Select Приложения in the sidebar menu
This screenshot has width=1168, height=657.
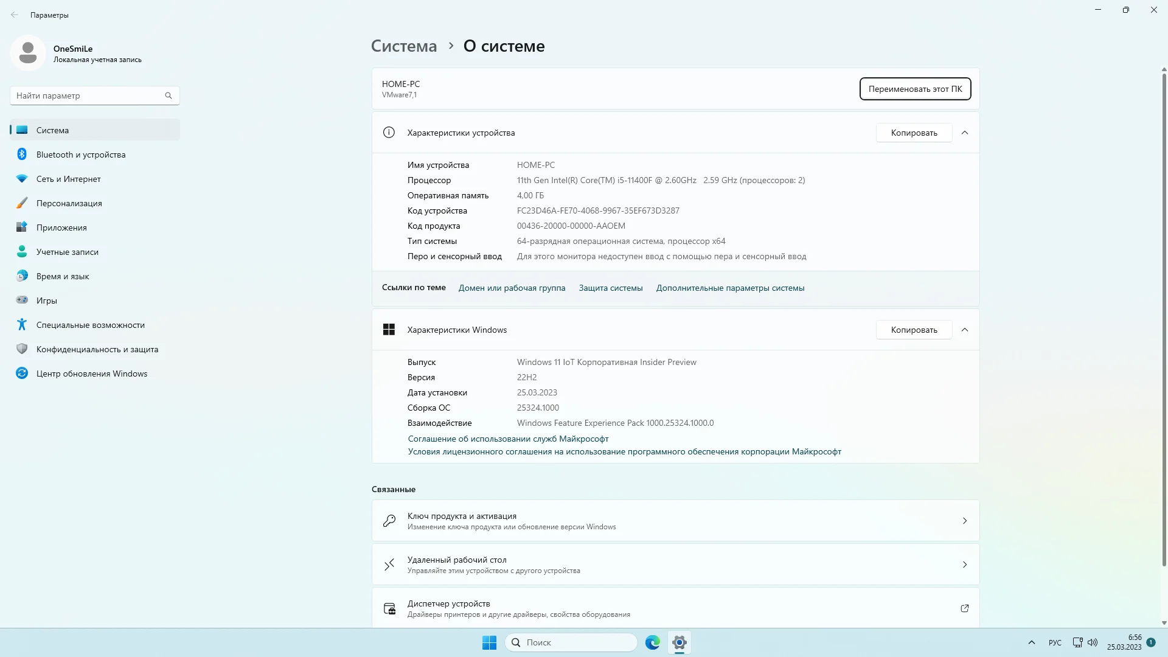pos(61,228)
